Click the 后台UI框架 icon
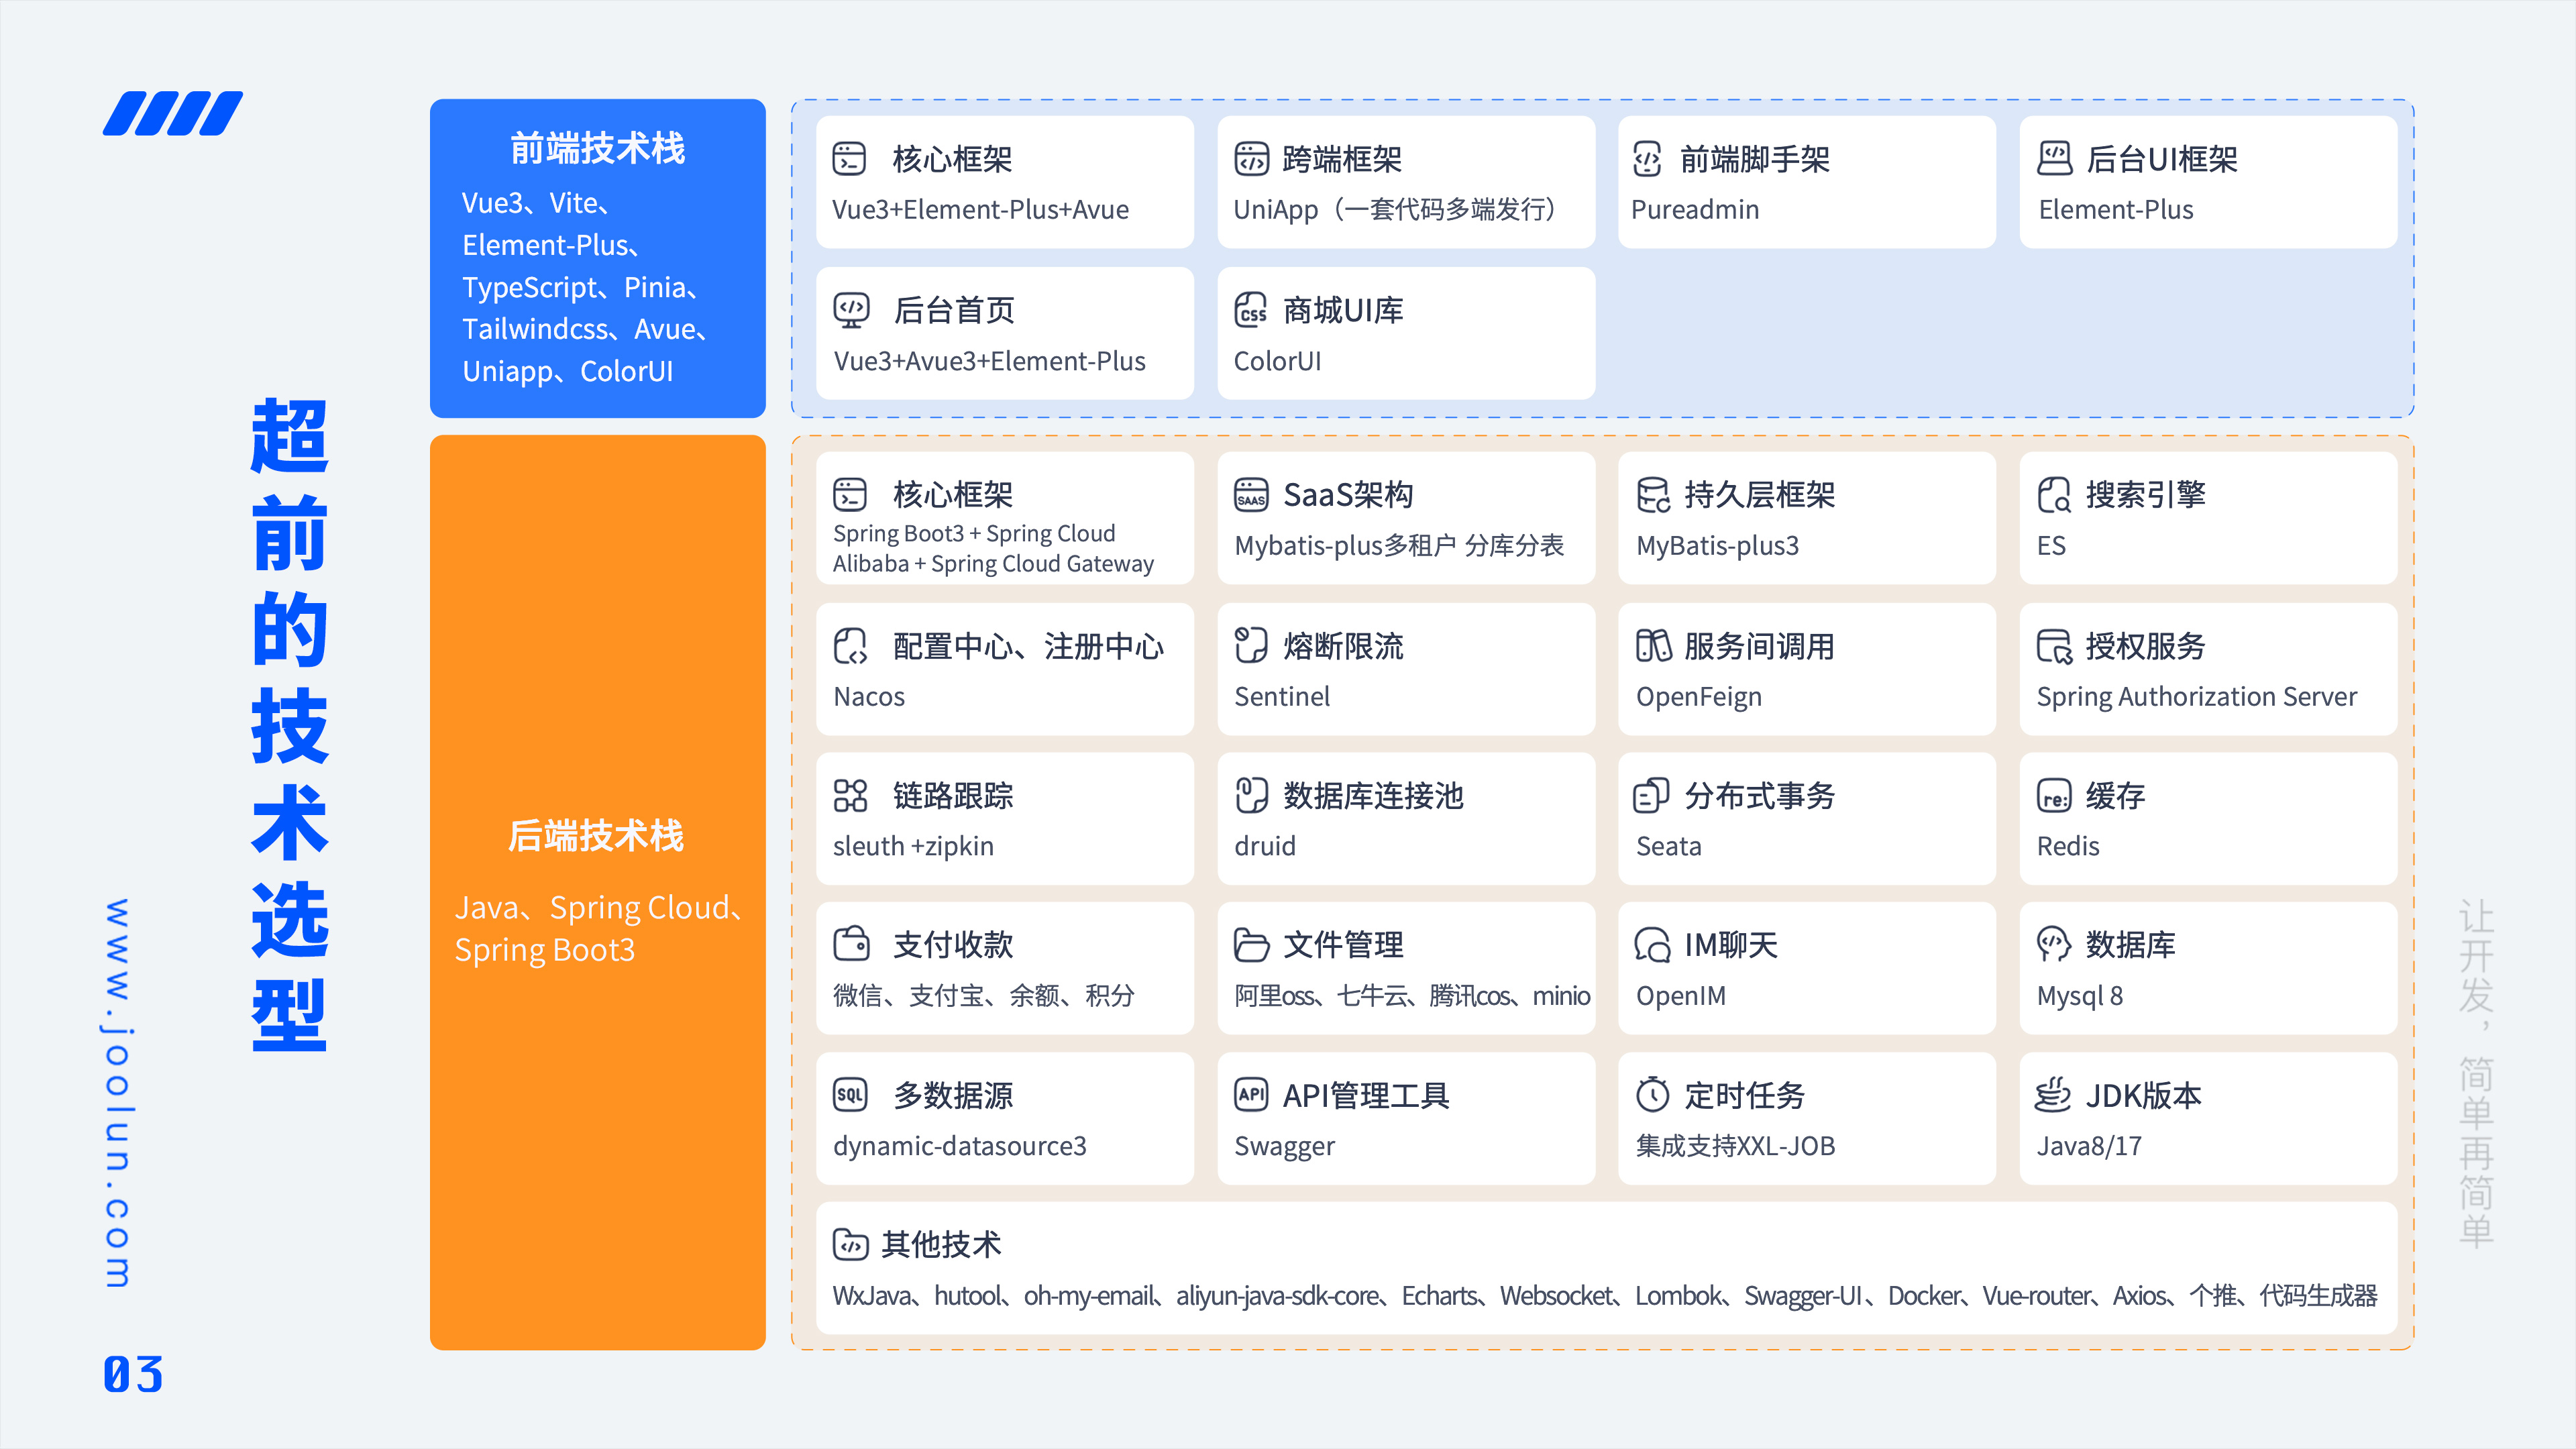Viewport: 2576px width, 1449px height. tap(2055, 158)
